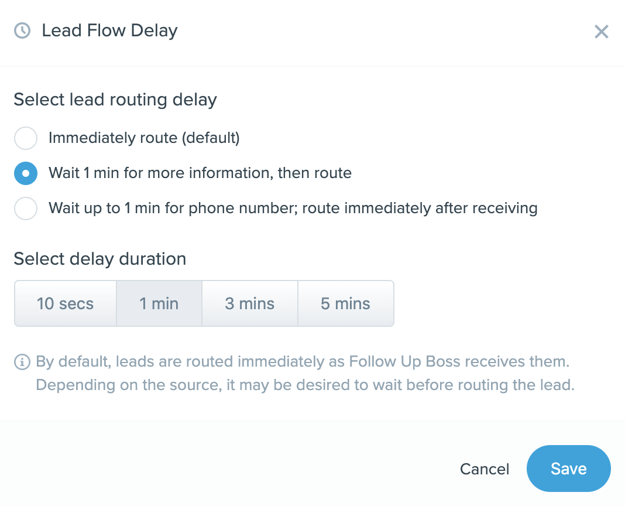Click the "Immediately route (default)" label text
The height and width of the screenshot is (506, 625).
pos(144,138)
